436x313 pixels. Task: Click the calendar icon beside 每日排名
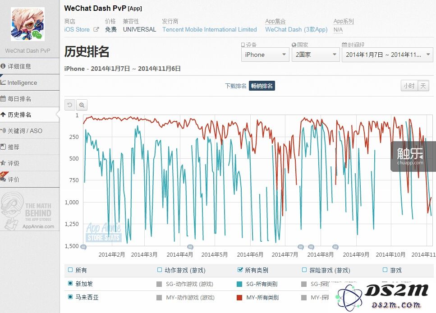[3, 98]
